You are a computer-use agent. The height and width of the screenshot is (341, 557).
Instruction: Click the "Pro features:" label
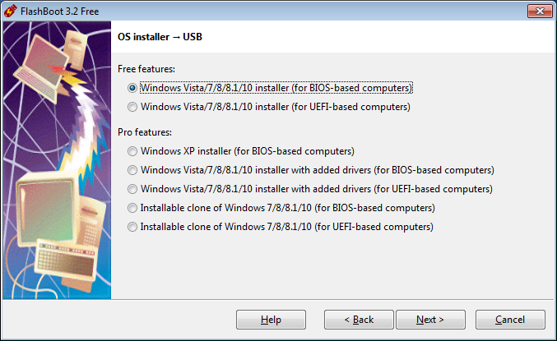(x=146, y=132)
